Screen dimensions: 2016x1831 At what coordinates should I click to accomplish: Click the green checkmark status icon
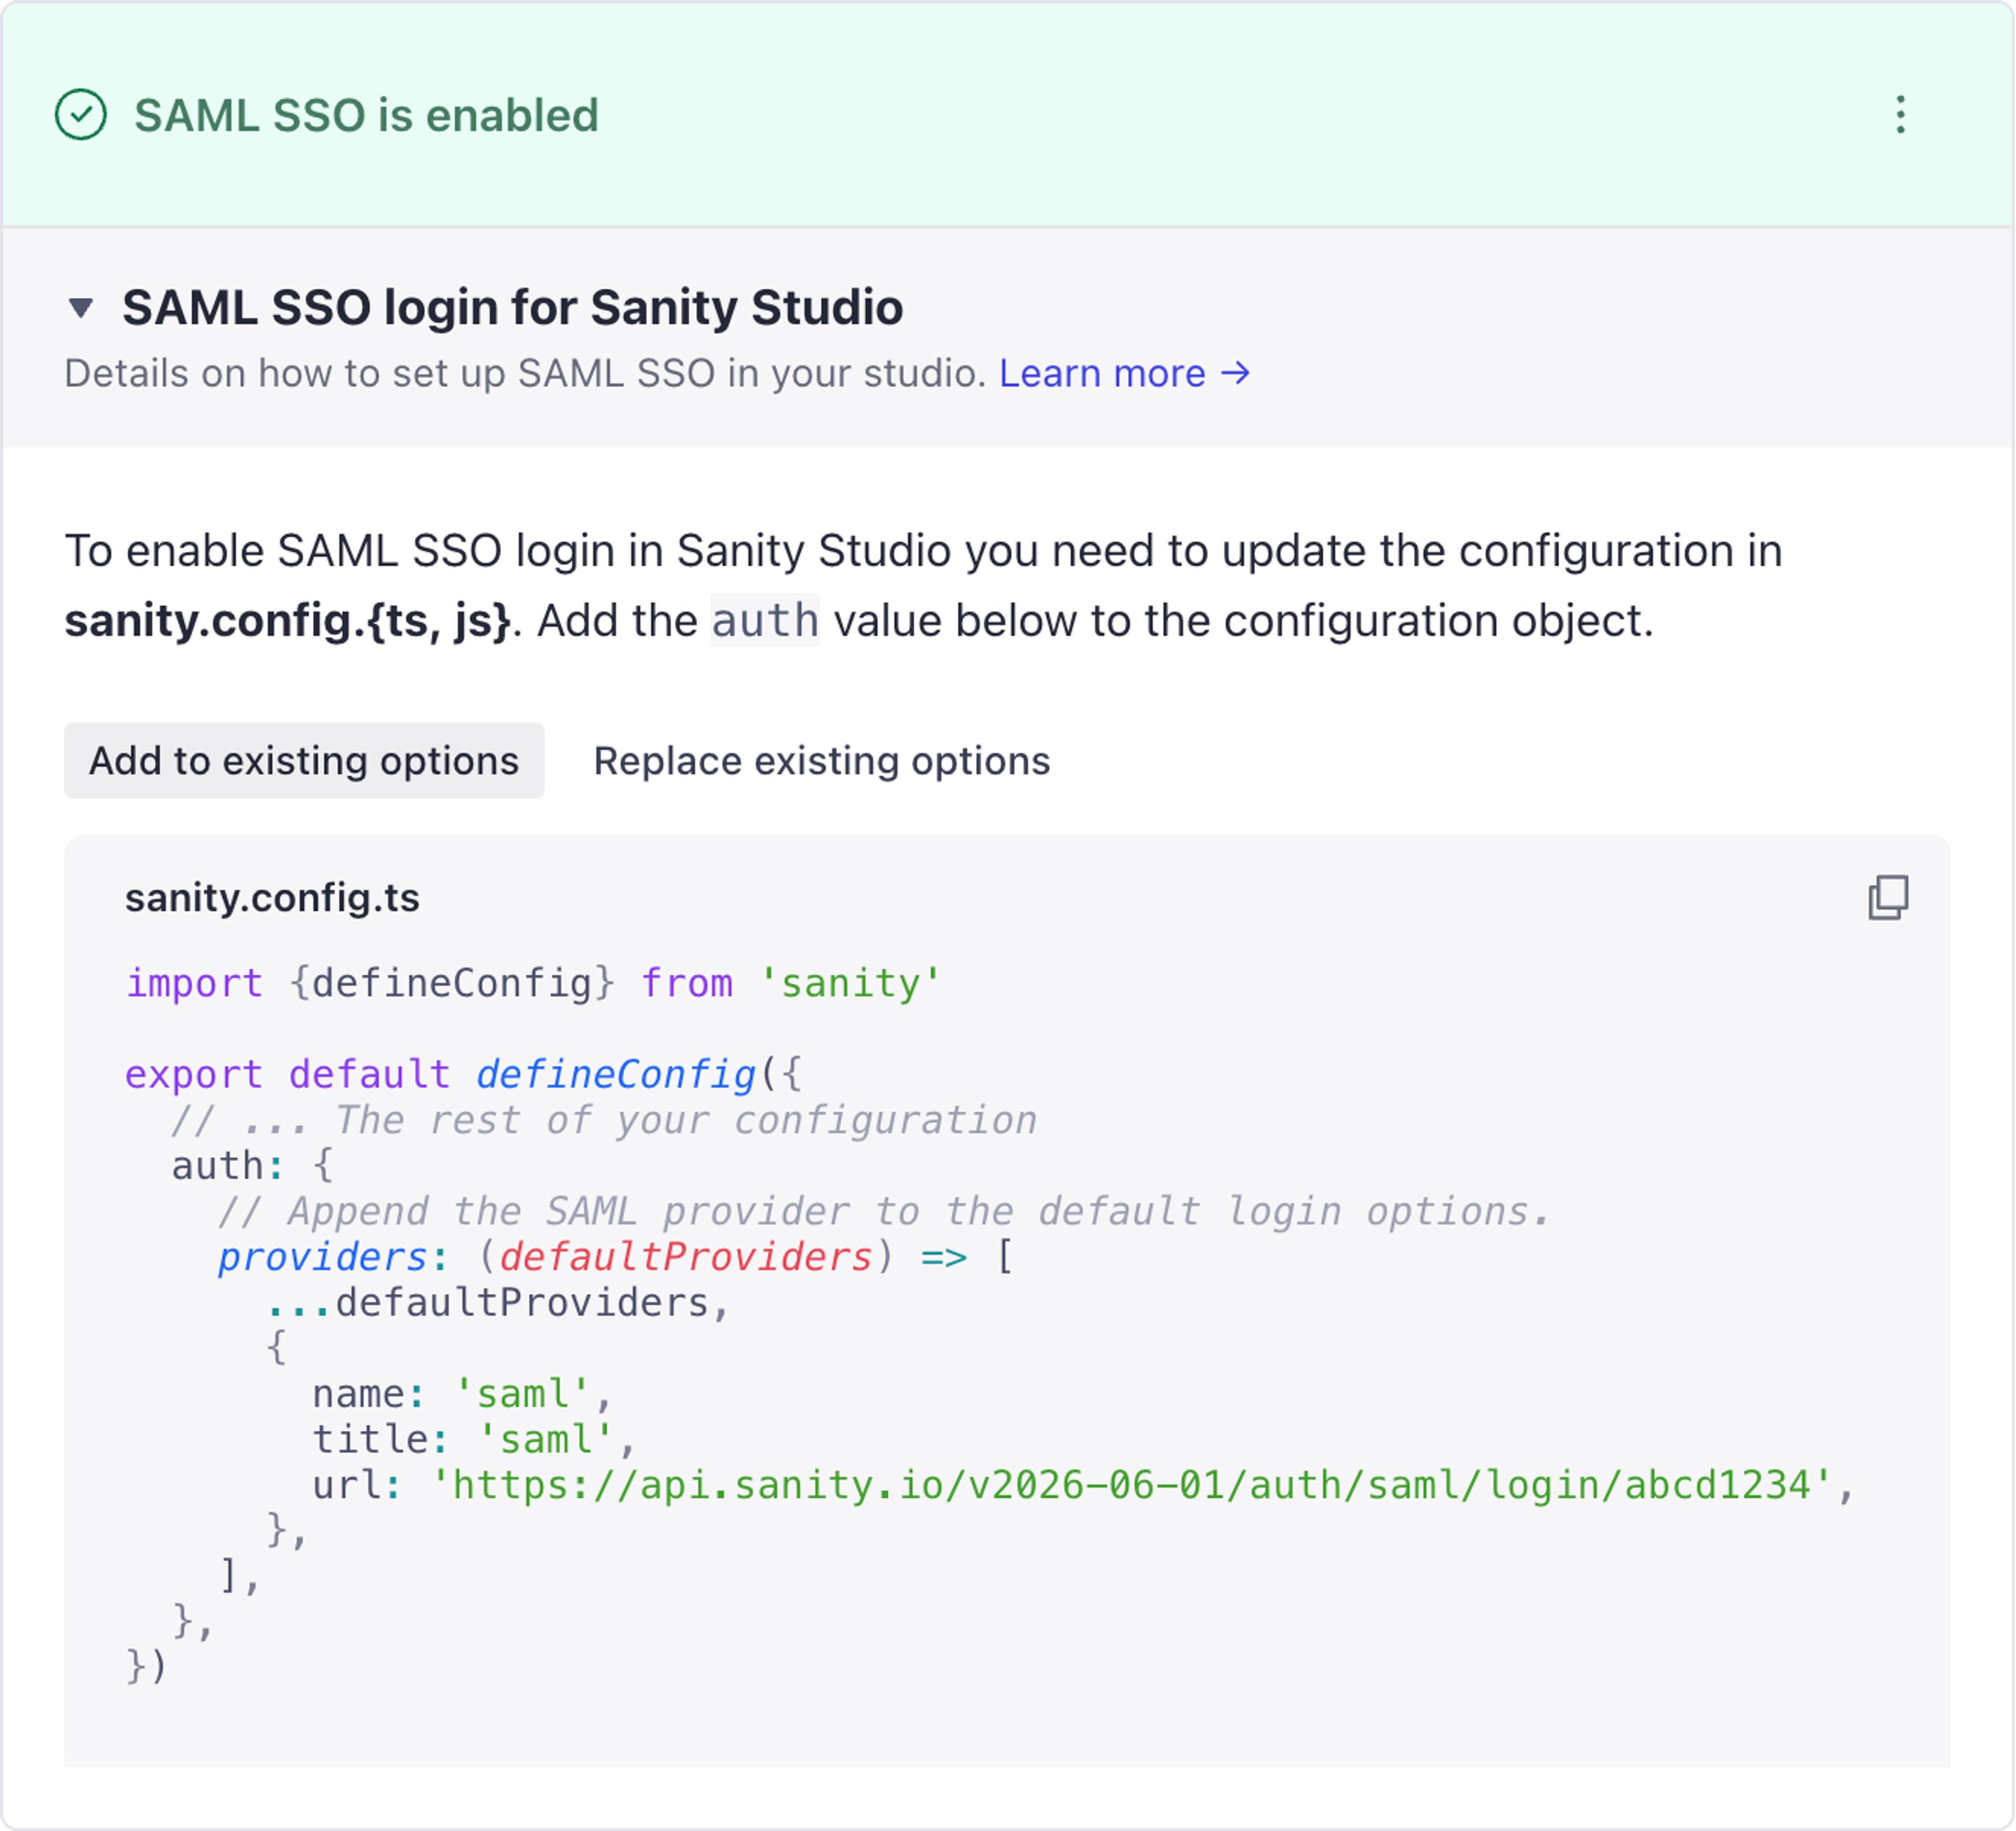81,115
